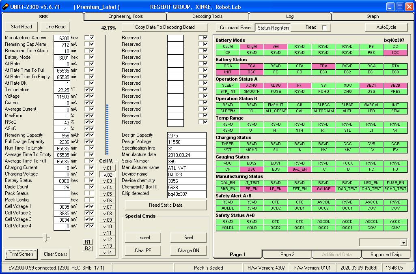Enable the left checkbox in Manufacturer Access row

(87, 38)
